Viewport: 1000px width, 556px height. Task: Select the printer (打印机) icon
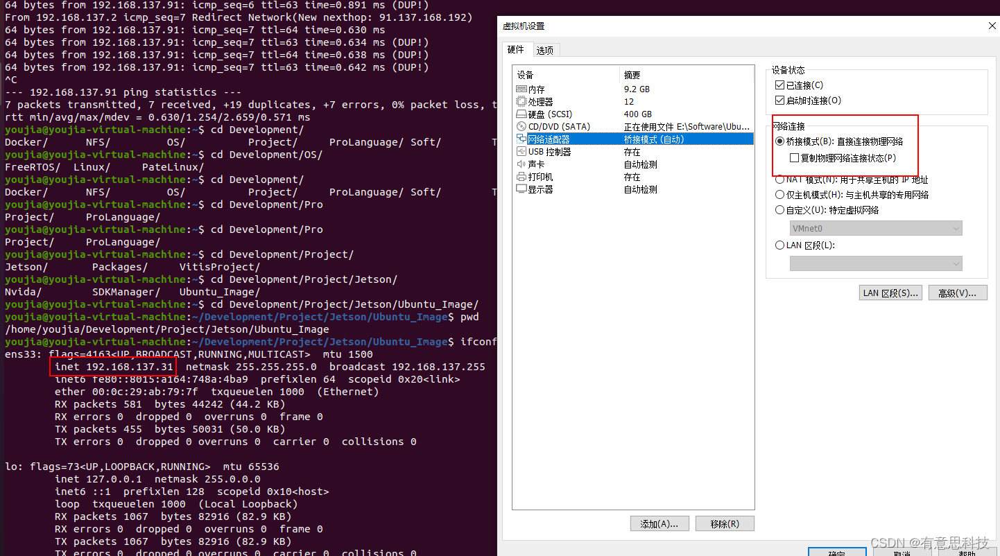tap(521, 177)
